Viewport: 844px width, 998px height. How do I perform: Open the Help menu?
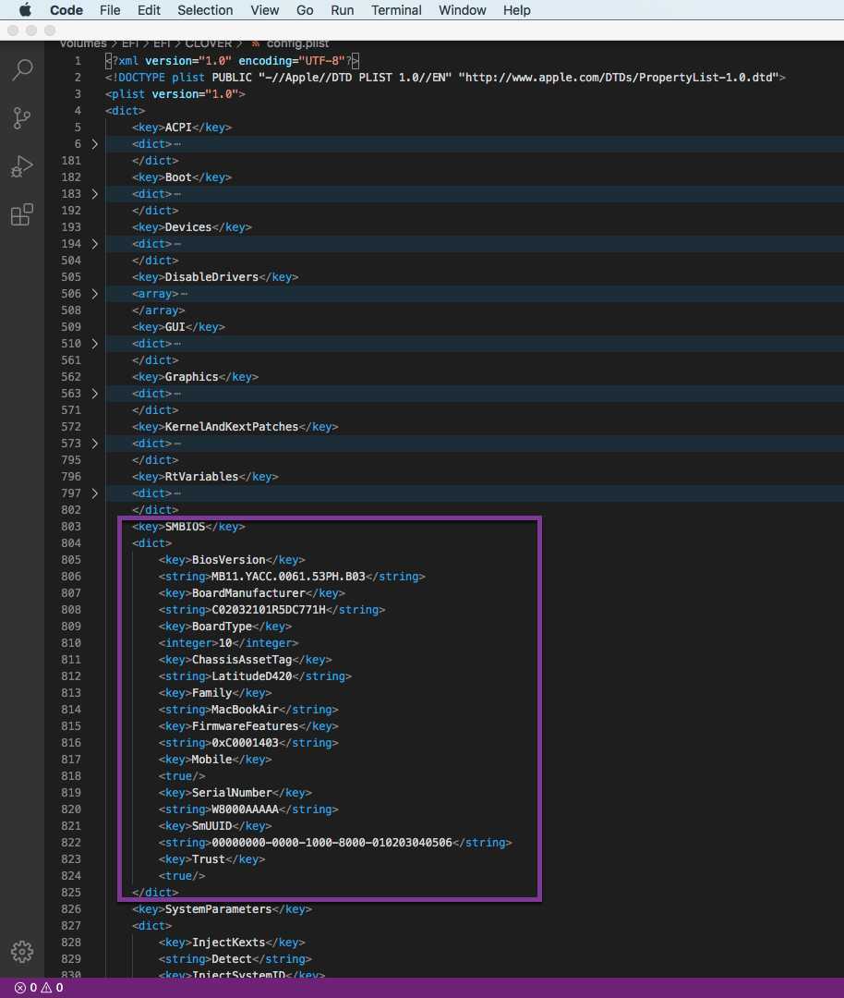pos(516,10)
